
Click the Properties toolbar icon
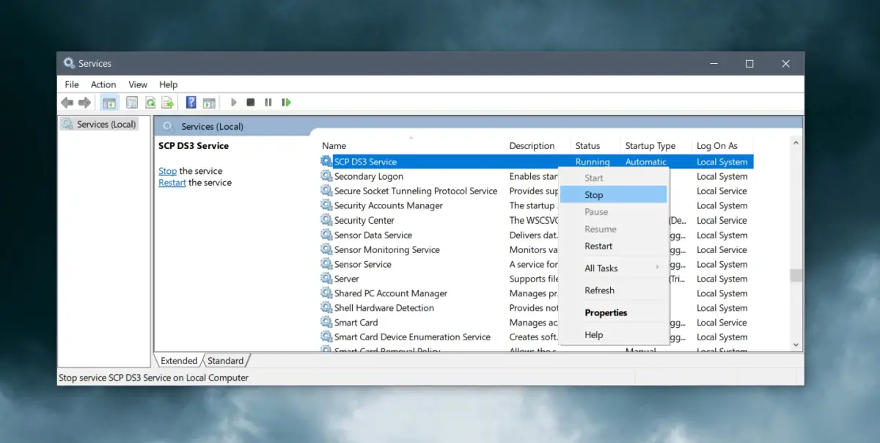pyautogui.click(x=132, y=103)
